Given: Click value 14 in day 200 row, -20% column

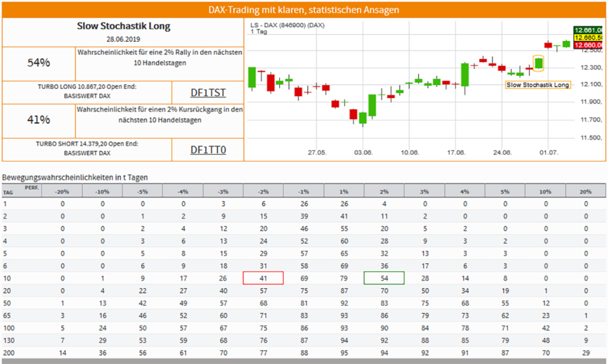Looking at the screenshot, I should coord(62,353).
